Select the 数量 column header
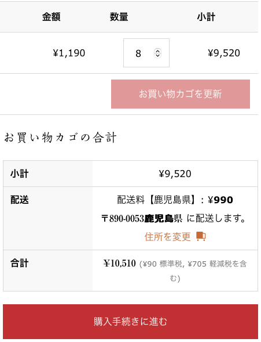 click(x=119, y=17)
